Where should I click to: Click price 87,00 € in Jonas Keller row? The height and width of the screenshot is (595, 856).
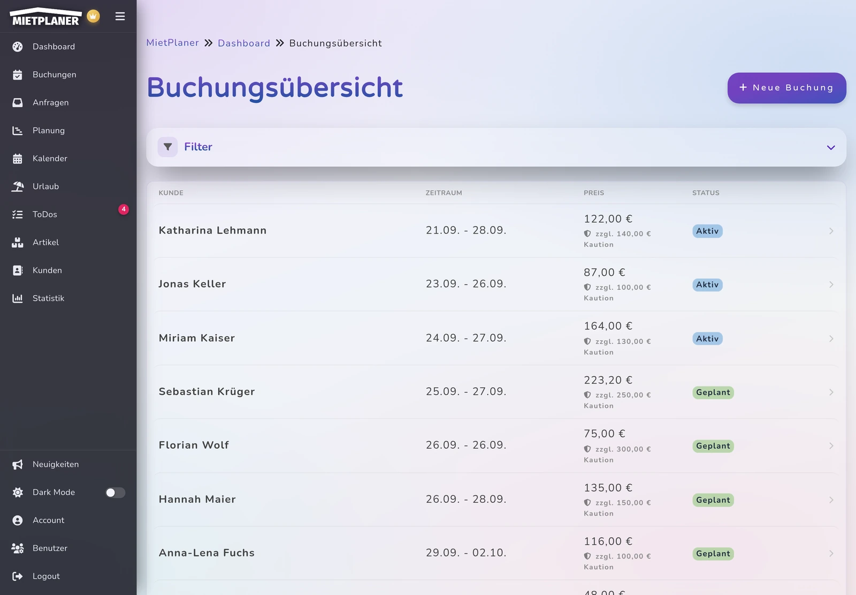coord(605,272)
